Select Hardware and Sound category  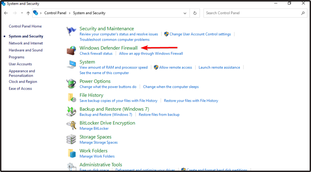point(26,50)
